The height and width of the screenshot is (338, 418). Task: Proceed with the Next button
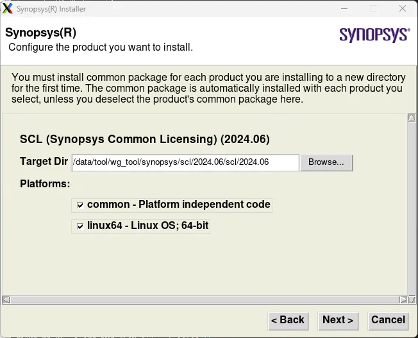[338, 321]
